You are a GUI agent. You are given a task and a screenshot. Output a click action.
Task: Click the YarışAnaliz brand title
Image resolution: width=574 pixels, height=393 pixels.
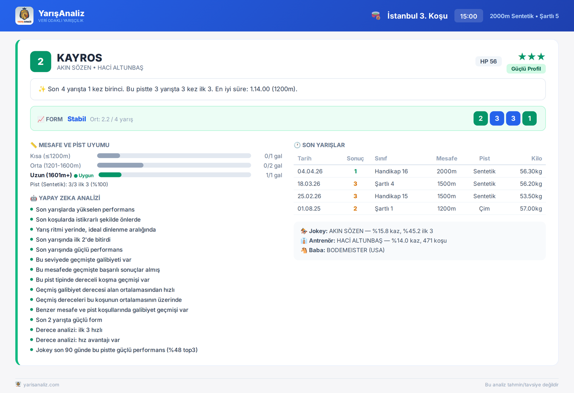coord(61,13)
